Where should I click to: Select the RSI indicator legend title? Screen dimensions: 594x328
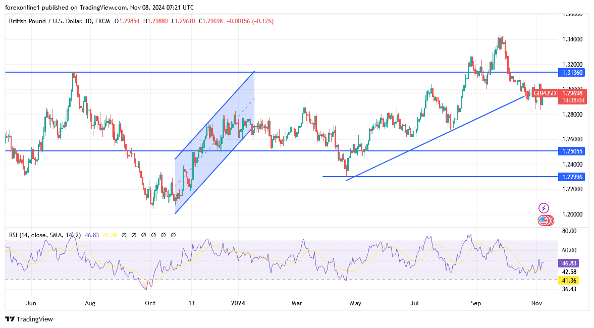tap(44, 235)
